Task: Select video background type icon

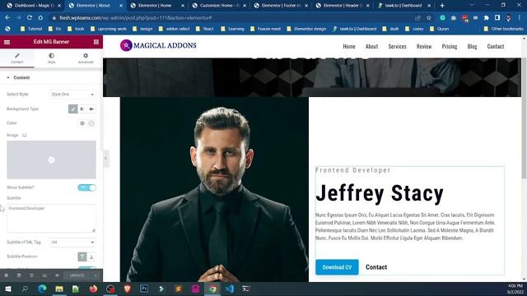Action: (x=91, y=109)
